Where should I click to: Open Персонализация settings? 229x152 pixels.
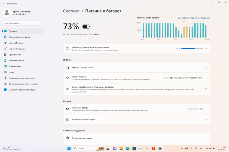pyautogui.click(x=23, y=49)
